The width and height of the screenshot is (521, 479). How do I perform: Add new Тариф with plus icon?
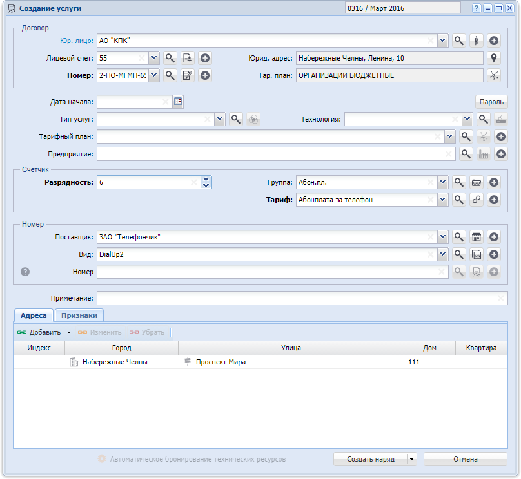click(494, 200)
